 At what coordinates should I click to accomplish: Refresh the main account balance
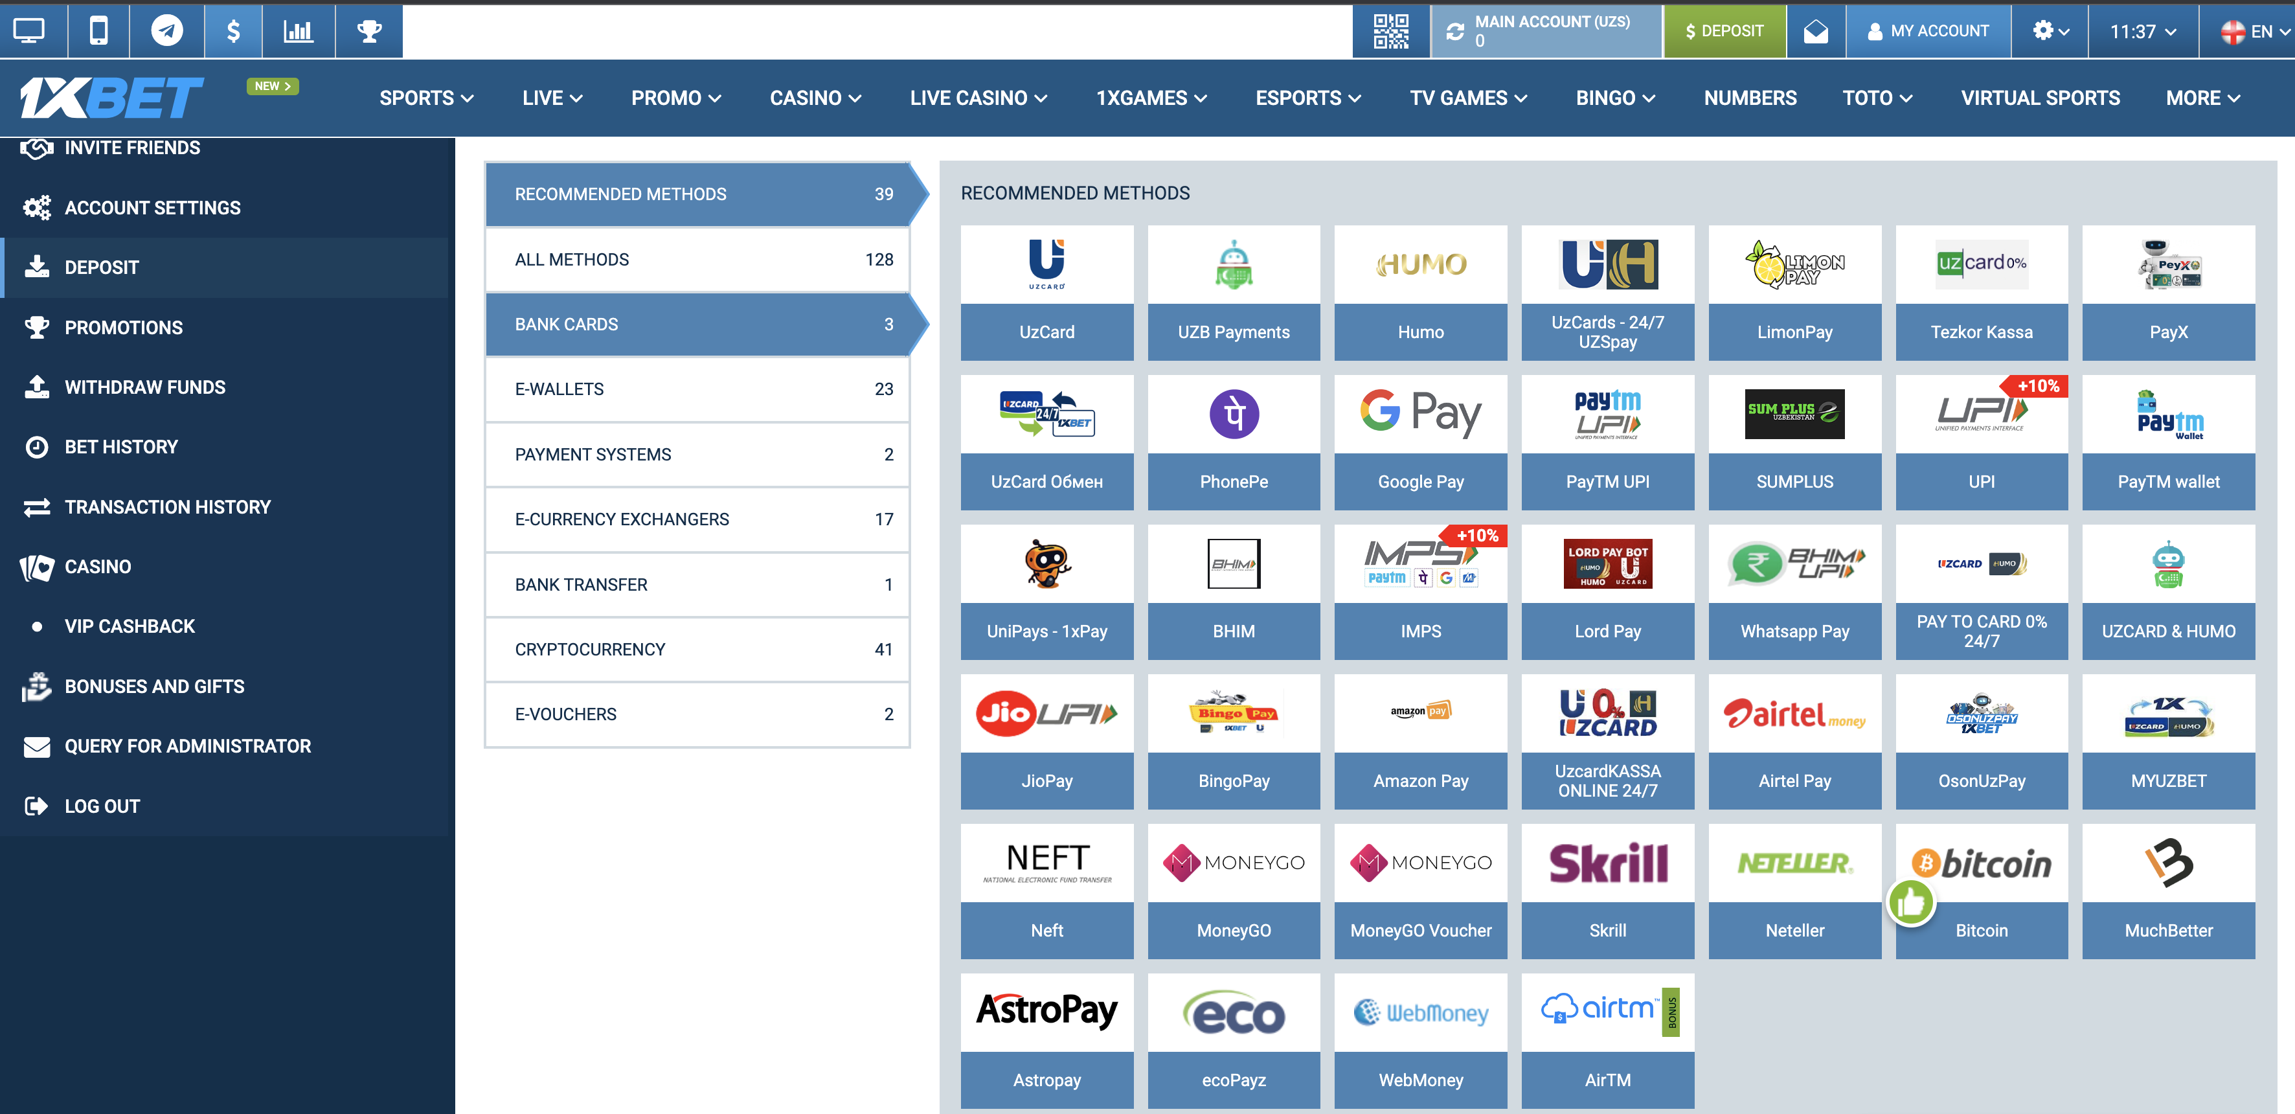[1455, 32]
